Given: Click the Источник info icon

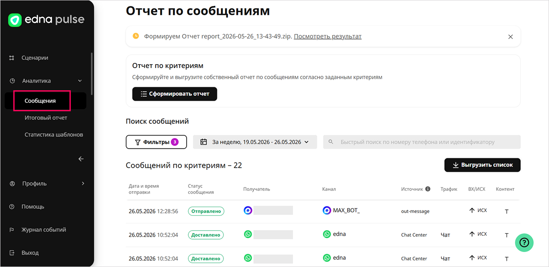Looking at the screenshot, I should pyautogui.click(x=428, y=189).
